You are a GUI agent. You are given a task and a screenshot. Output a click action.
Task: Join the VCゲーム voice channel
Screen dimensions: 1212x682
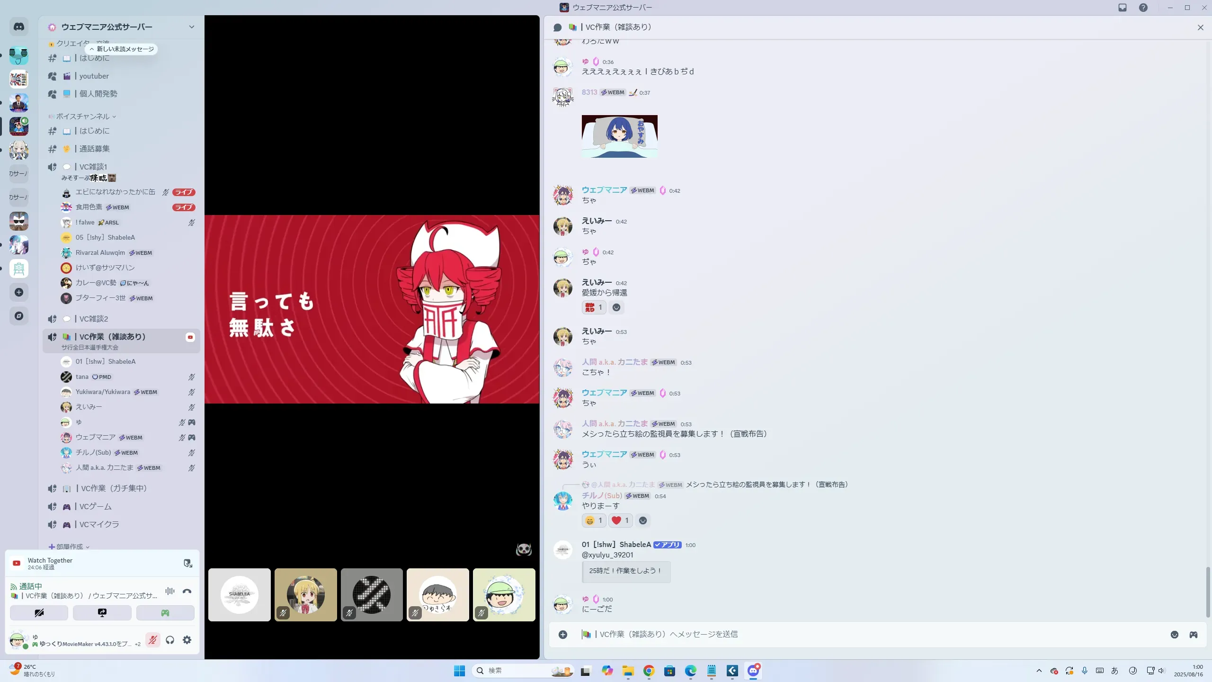click(95, 507)
